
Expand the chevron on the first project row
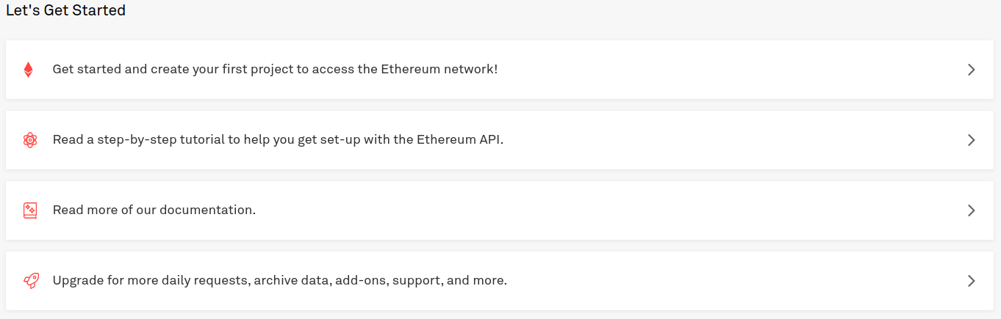[x=971, y=70]
